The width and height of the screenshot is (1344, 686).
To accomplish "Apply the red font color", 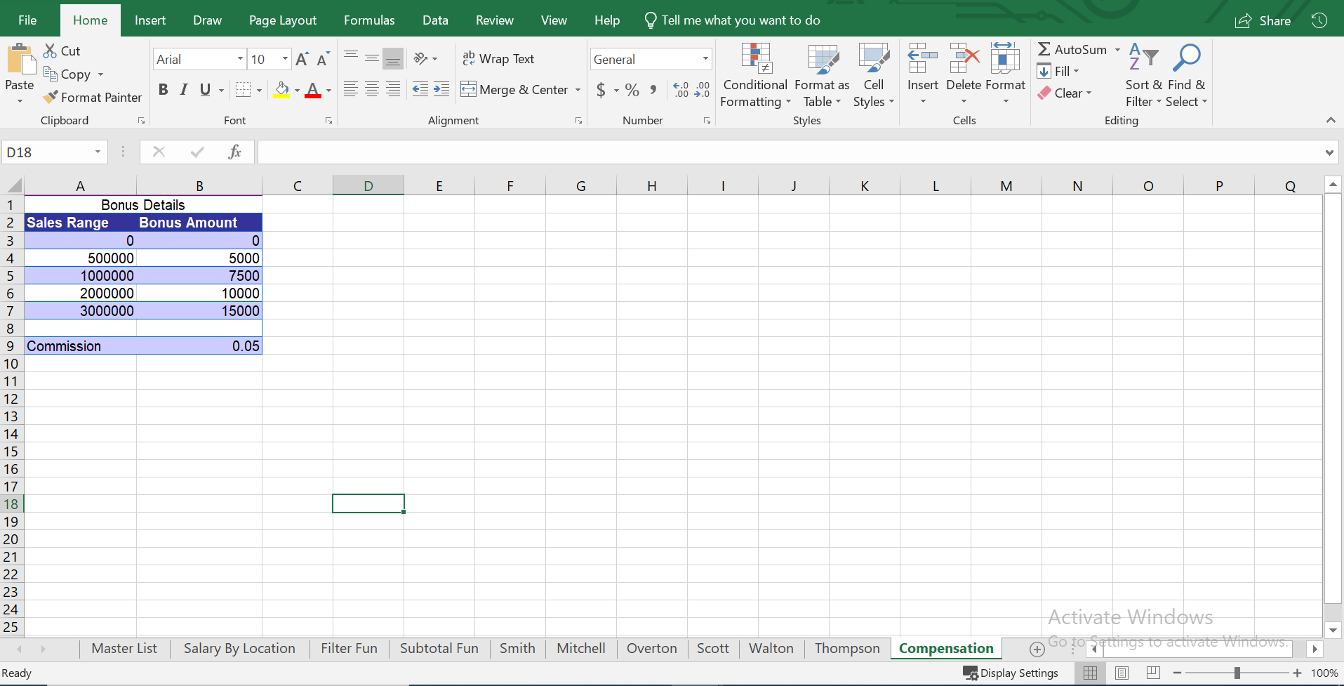I will coord(313,90).
